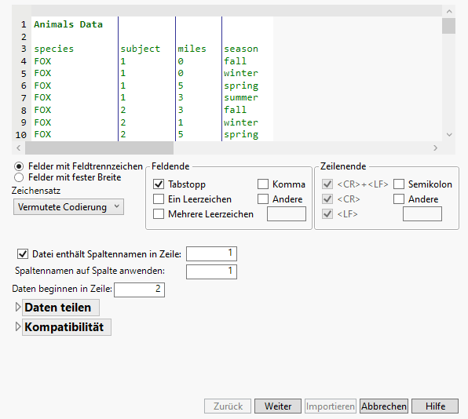Click 'winter' in preview row 9
The image size is (468, 419).
tap(241, 122)
